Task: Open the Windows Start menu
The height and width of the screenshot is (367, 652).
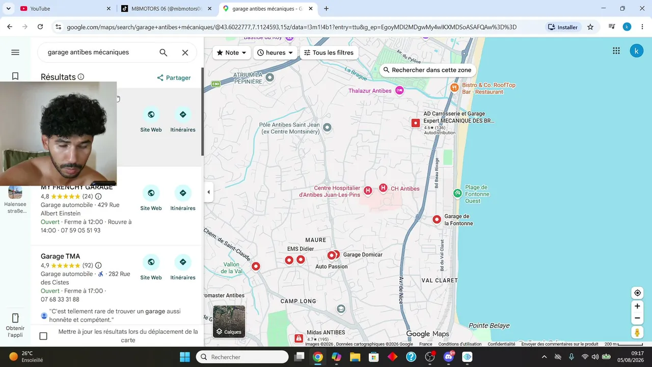Action: [x=184, y=357]
